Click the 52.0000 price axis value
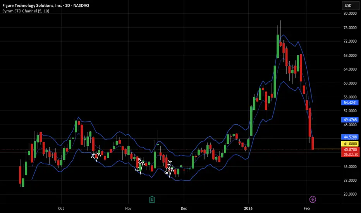Viewport: 361px width, 213px height. pos(350,111)
